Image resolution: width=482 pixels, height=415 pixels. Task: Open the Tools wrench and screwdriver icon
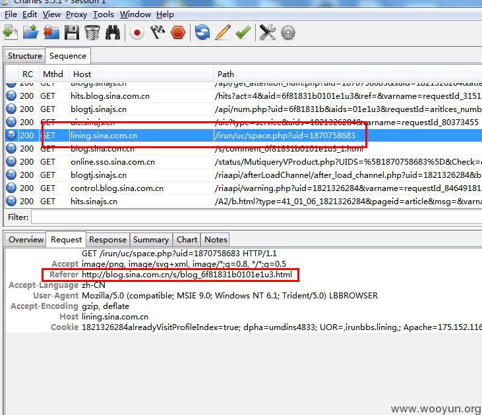pyautogui.click(x=268, y=32)
